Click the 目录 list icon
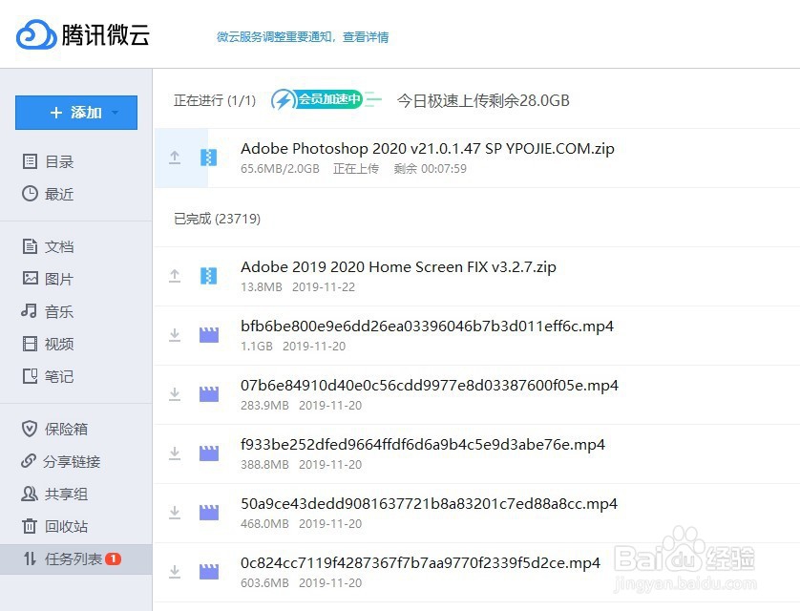 (30, 161)
